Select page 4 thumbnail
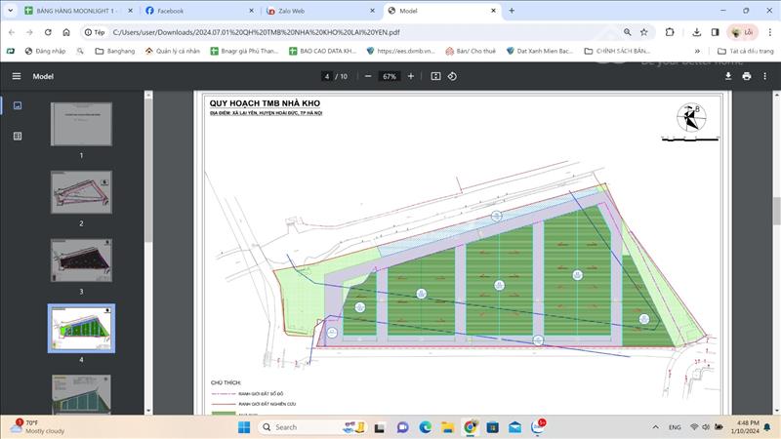Screen dimensions: 781x439 click(x=81, y=329)
